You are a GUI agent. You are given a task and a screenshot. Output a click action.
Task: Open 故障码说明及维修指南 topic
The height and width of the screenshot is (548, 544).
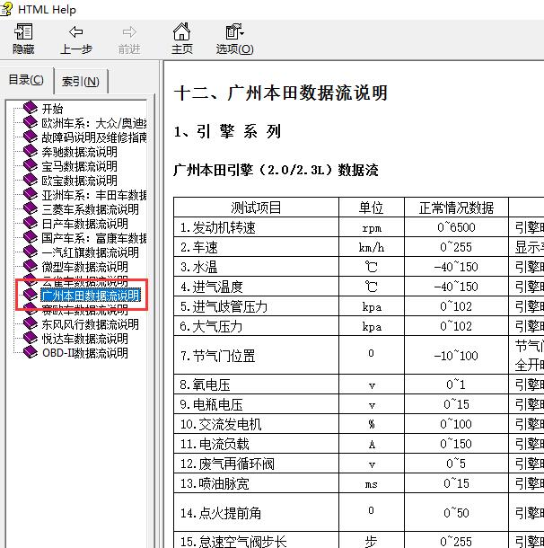click(x=93, y=137)
